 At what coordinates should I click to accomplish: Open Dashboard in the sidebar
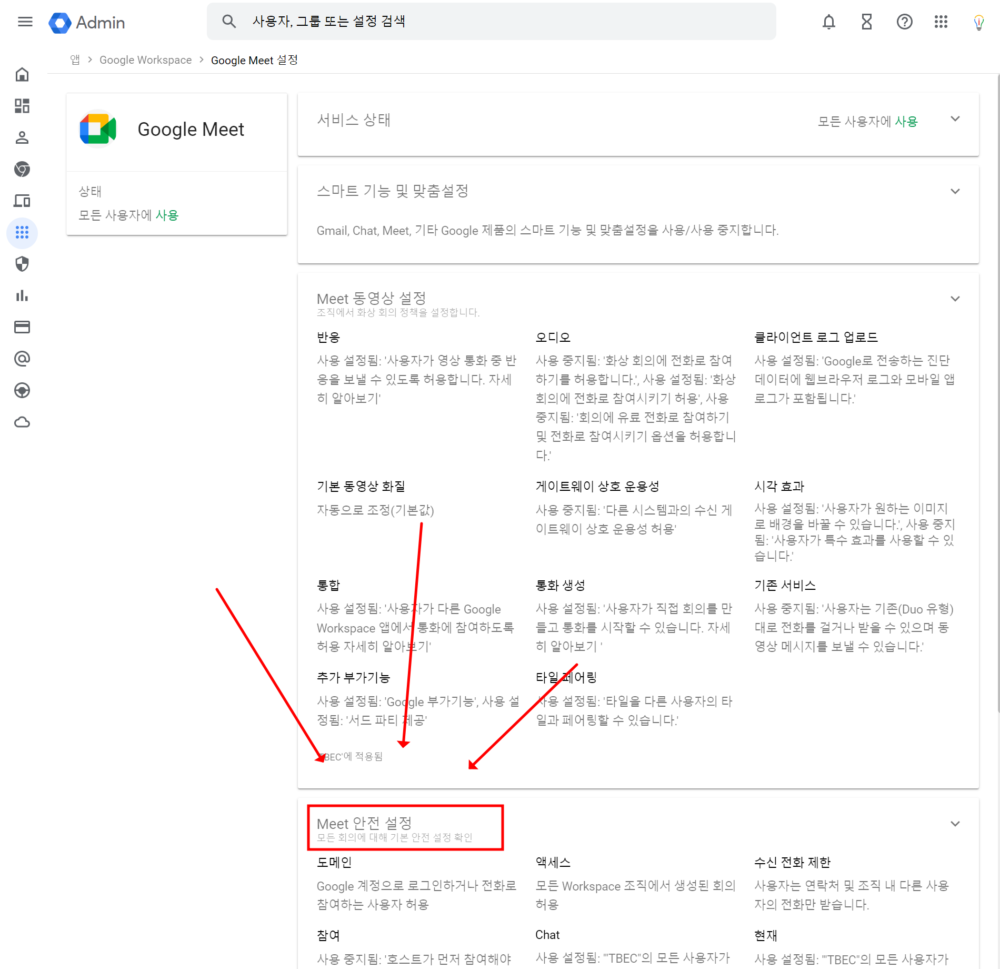(22, 106)
